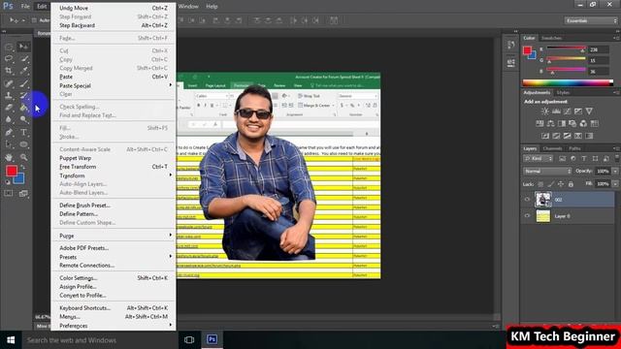
Task: Add a Channel Mixer adjustment
Action: (x=583, y=123)
